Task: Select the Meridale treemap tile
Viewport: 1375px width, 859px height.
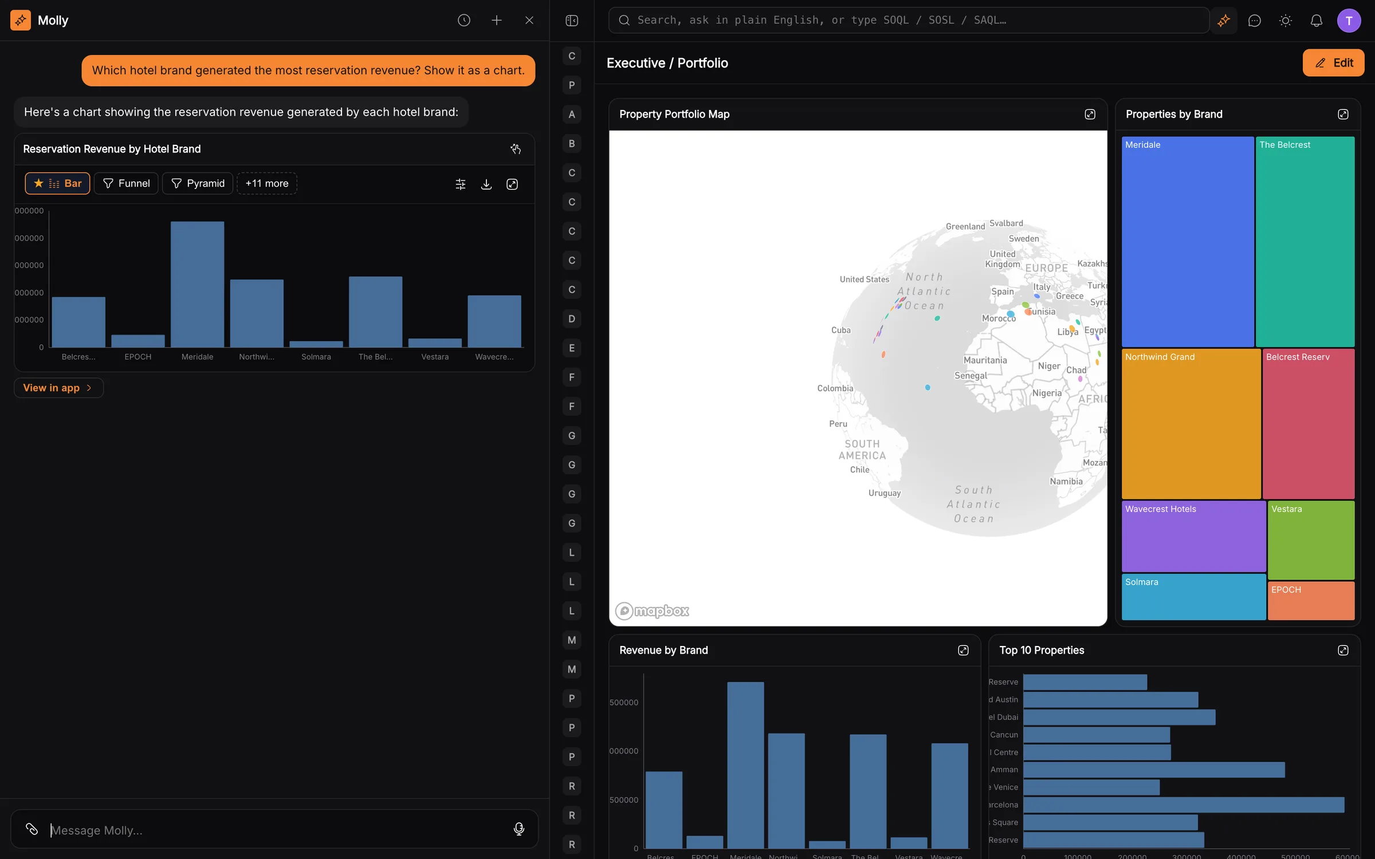Action: tap(1188, 241)
